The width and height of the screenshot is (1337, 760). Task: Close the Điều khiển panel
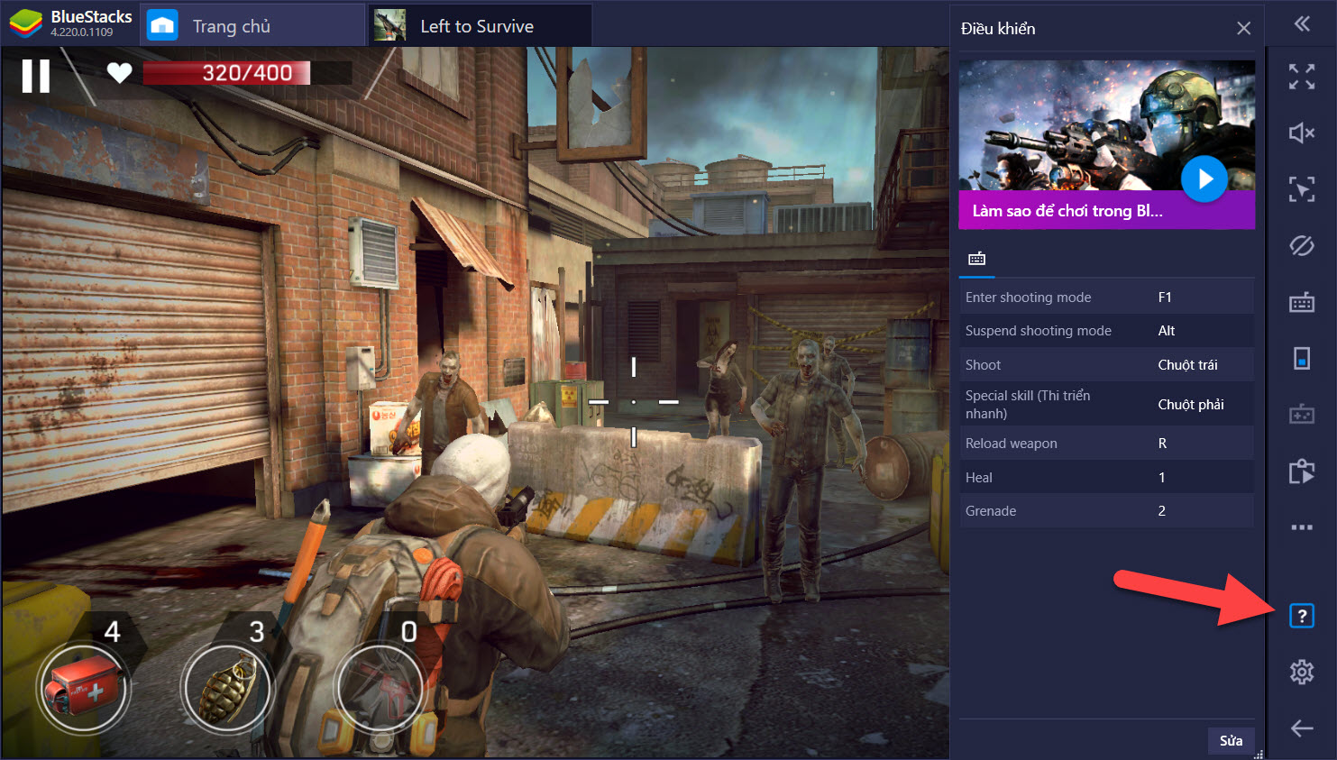[1243, 28]
